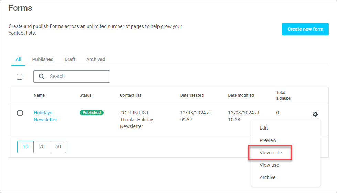337x193 pixels.
Task: Open the Draft tab
Action: click(x=70, y=59)
